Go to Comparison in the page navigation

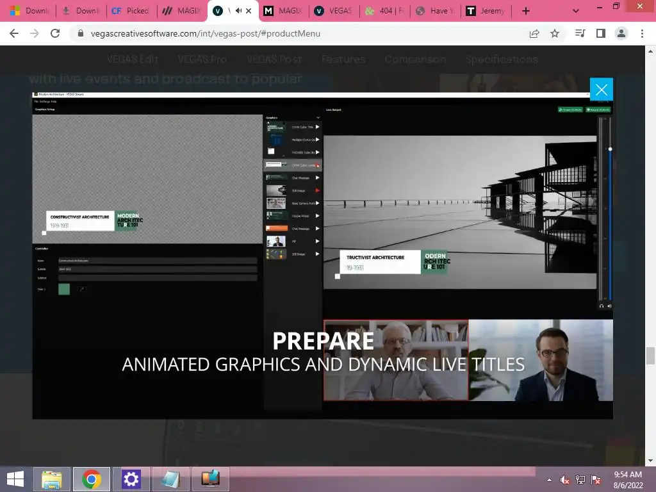415,60
